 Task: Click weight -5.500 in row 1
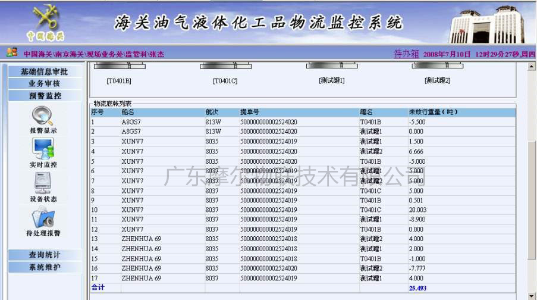tap(417, 122)
